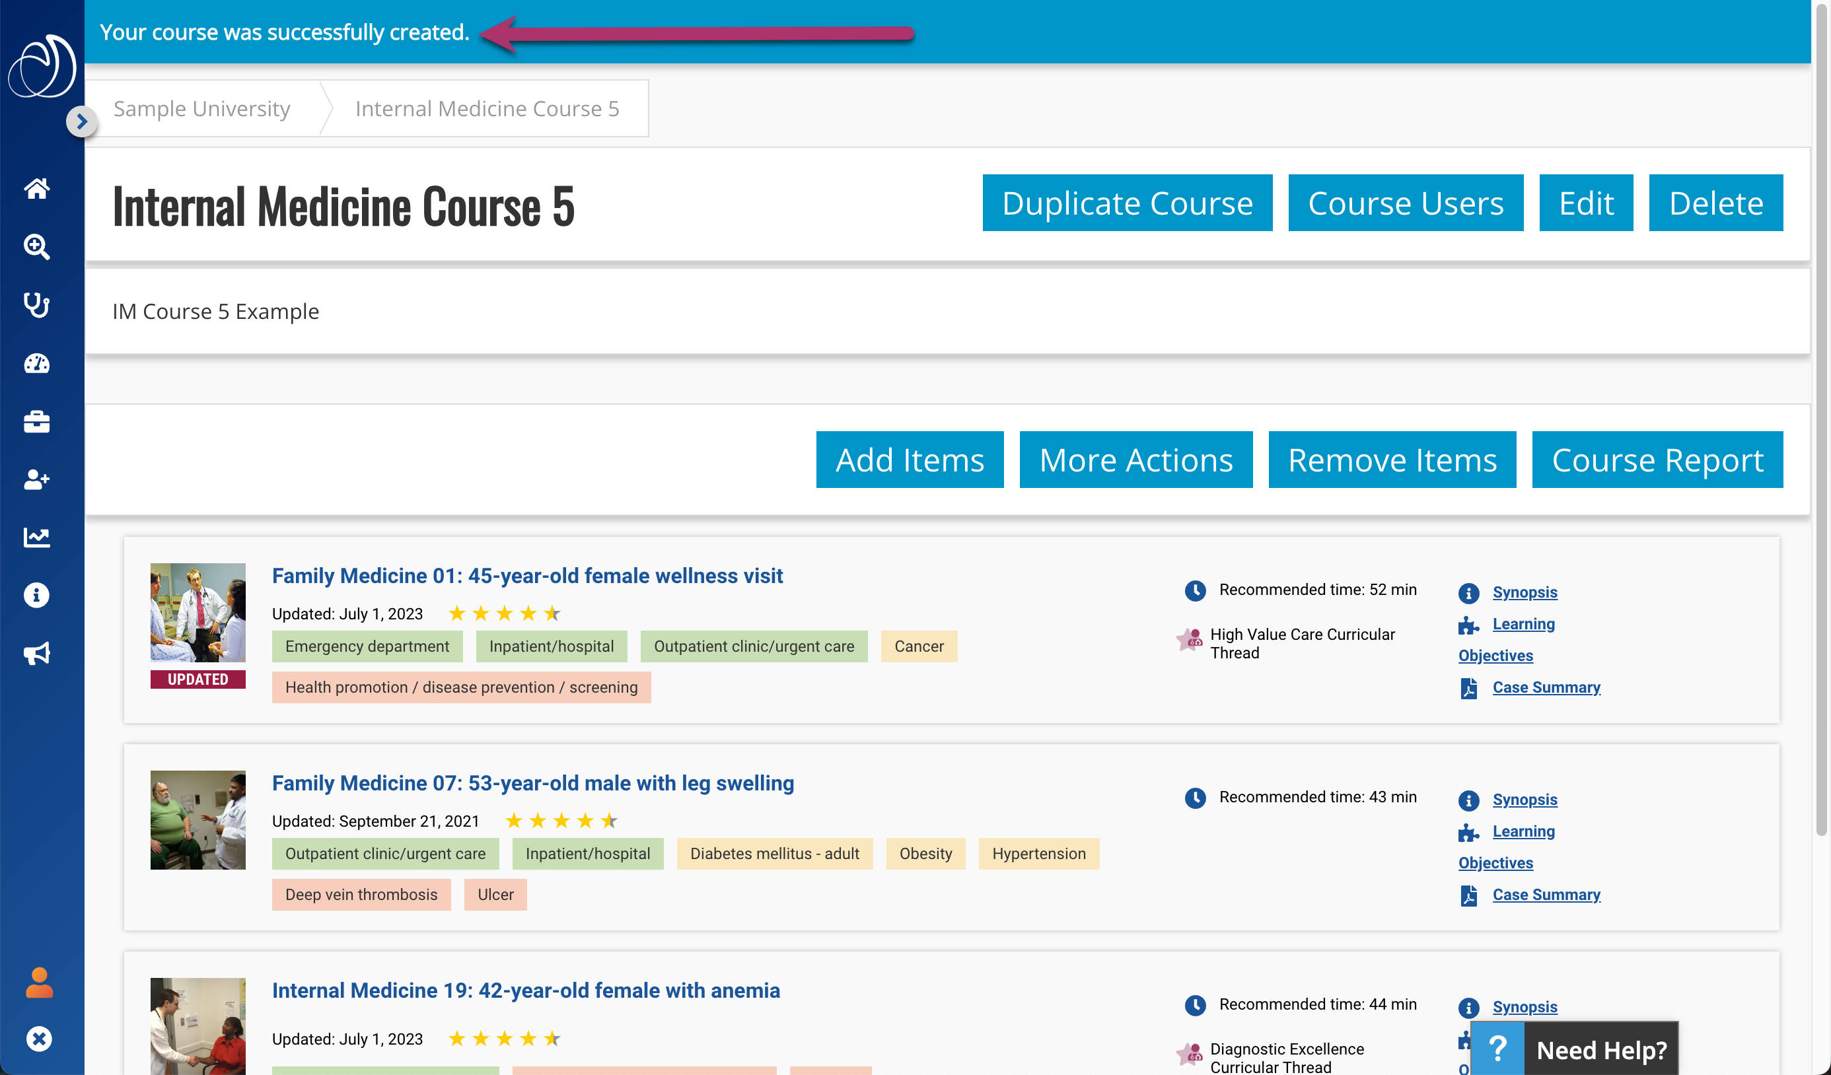The height and width of the screenshot is (1075, 1831).
Task: Open Course Users
Action: [1405, 203]
